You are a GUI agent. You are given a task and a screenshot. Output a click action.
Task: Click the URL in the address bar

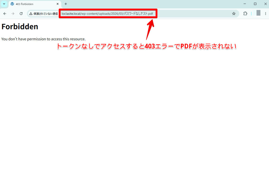pyautogui.click(x=107, y=14)
